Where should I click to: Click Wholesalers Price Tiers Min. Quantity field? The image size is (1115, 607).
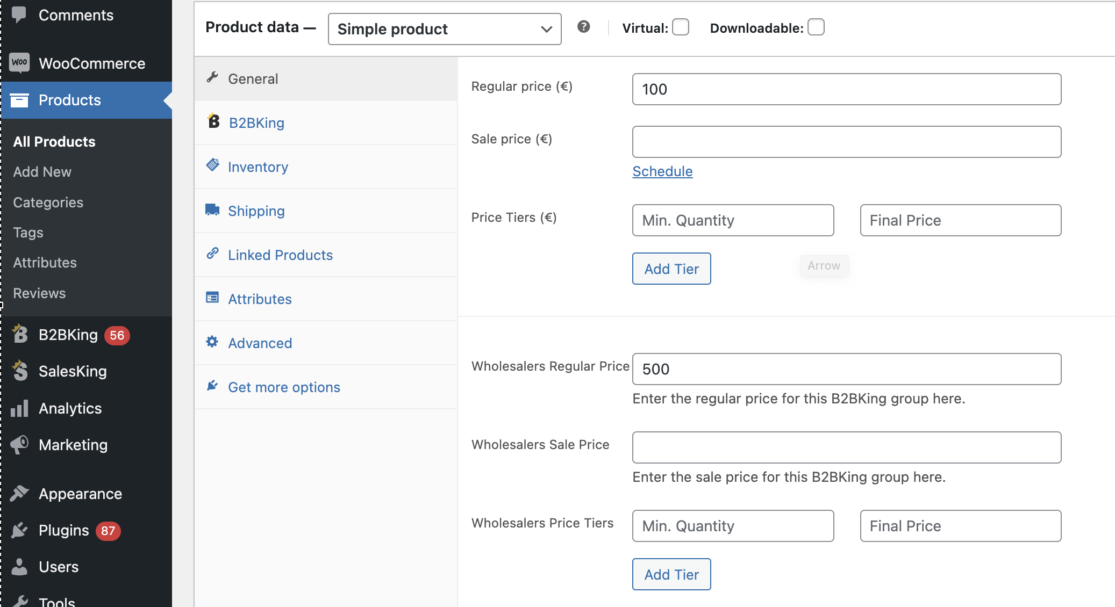click(733, 526)
